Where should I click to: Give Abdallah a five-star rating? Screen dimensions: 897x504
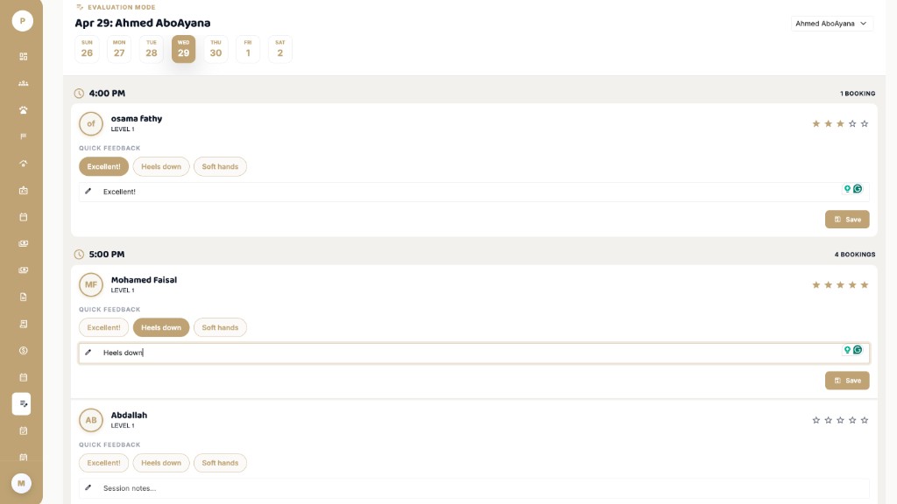[x=865, y=421]
